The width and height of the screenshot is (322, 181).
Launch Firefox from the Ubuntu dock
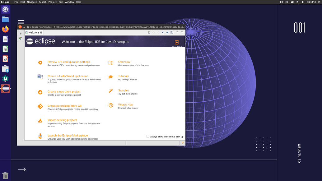pyautogui.click(x=5, y=29)
